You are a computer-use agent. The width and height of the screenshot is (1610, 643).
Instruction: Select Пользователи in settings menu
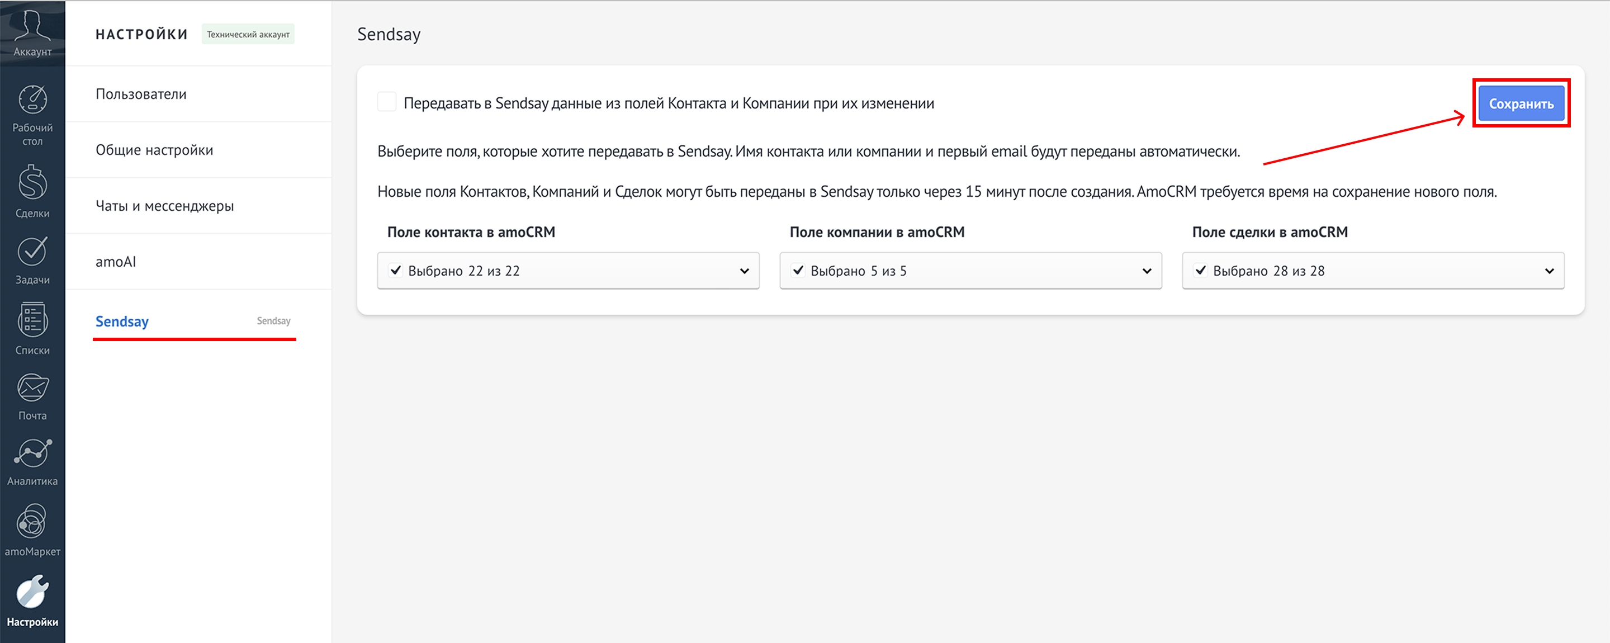(x=141, y=94)
